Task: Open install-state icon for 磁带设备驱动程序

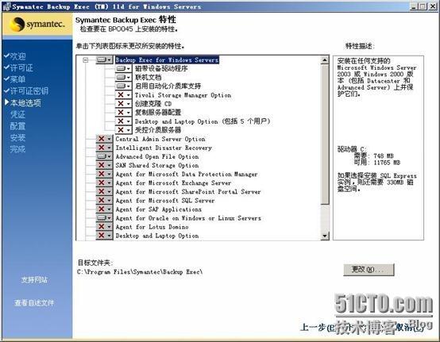Action: 123,68
